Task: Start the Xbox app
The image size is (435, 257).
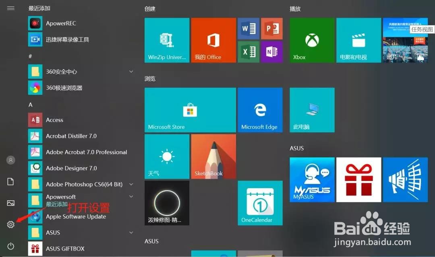Action: click(312, 40)
